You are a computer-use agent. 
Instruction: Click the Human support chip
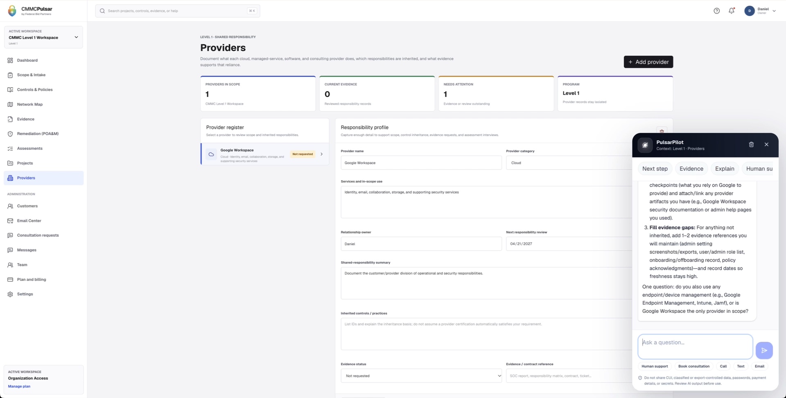[654, 366]
